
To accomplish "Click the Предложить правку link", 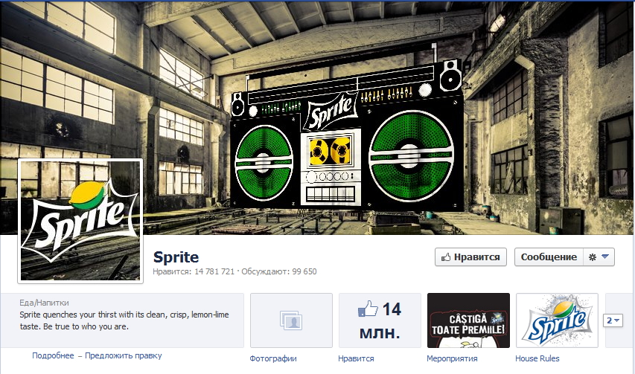I will [x=123, y=356].
